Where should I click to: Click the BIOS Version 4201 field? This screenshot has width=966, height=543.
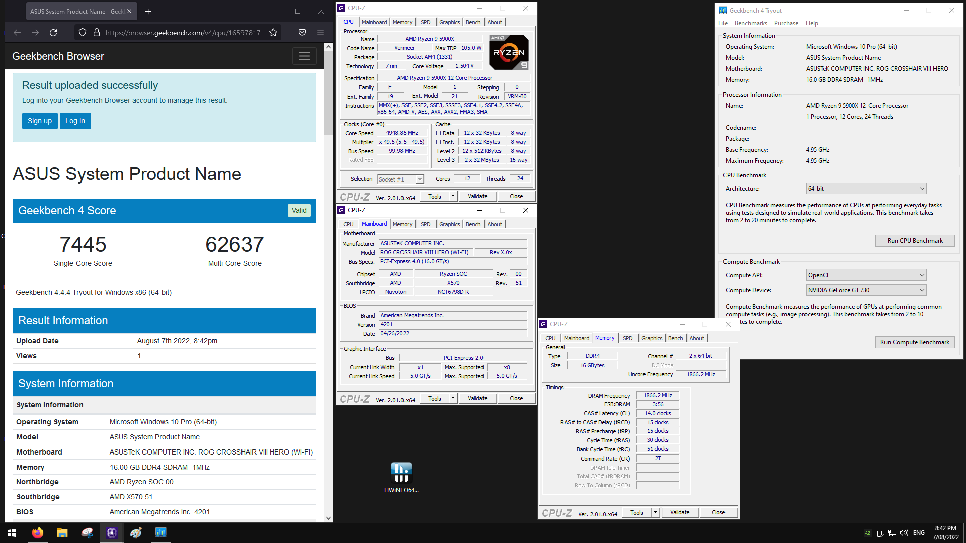pyautogui.click(x=453, y=325)
